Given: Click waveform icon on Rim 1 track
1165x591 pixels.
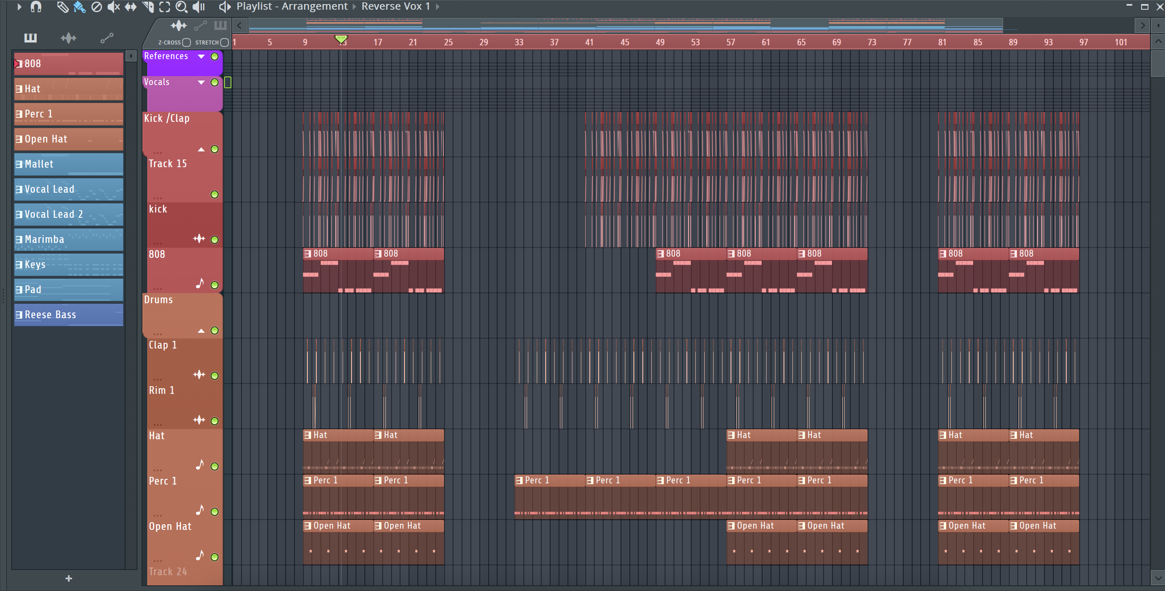Looking at the screenshot, I should click(199, 419).
